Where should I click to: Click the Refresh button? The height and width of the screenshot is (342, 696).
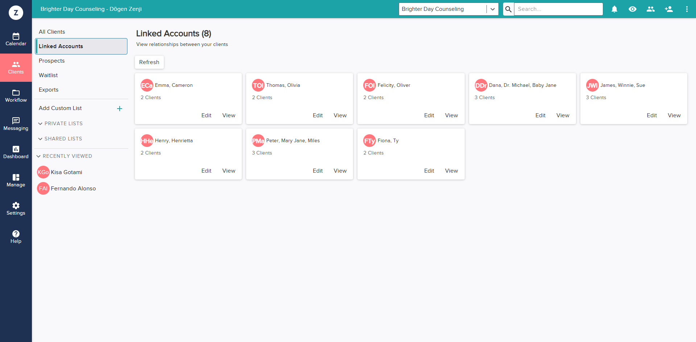pos(149,62)
